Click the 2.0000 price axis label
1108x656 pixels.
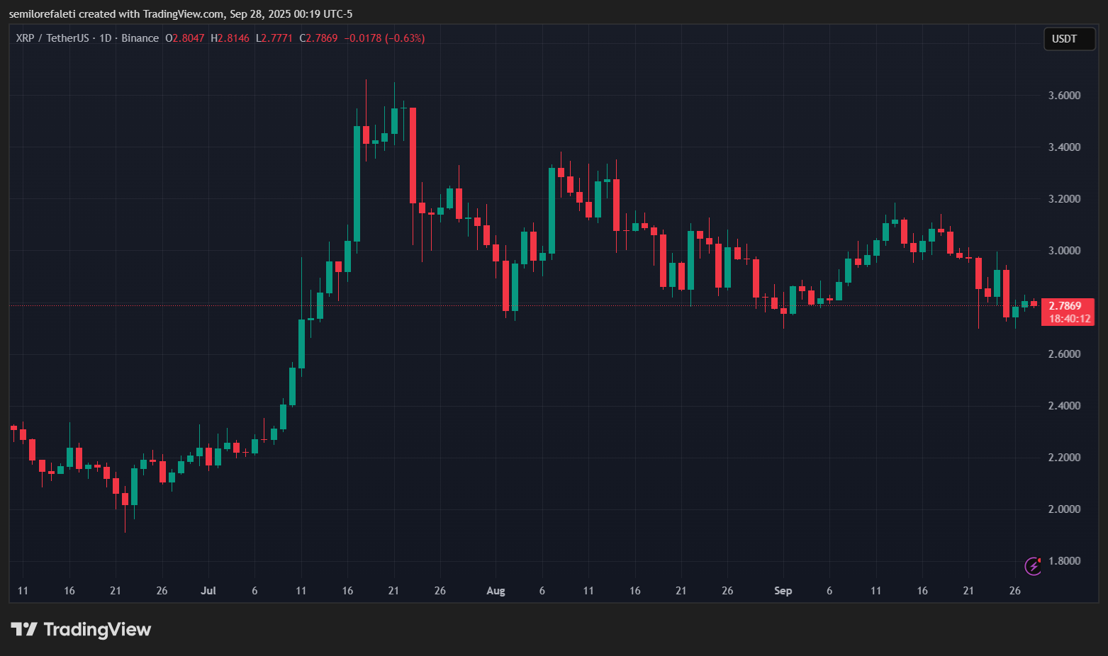point(1065,509)
